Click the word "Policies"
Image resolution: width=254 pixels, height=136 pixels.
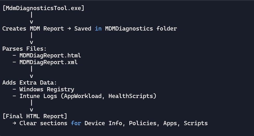click(143, 123)
